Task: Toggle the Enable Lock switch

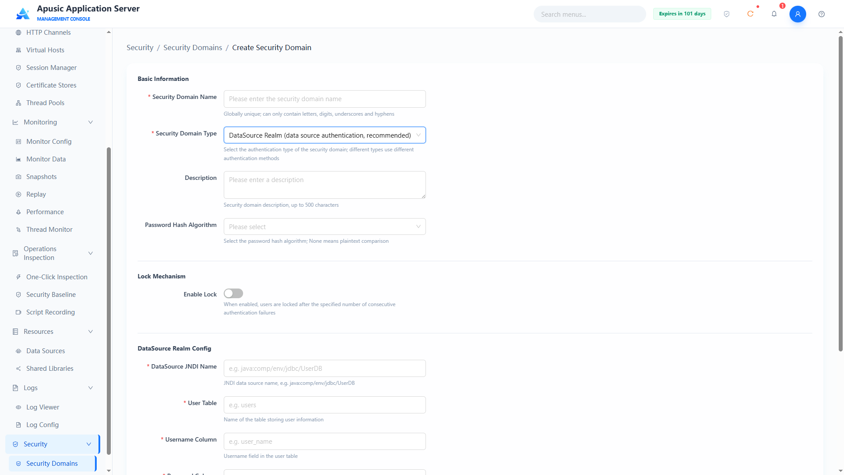Action: tap(233, 293)
